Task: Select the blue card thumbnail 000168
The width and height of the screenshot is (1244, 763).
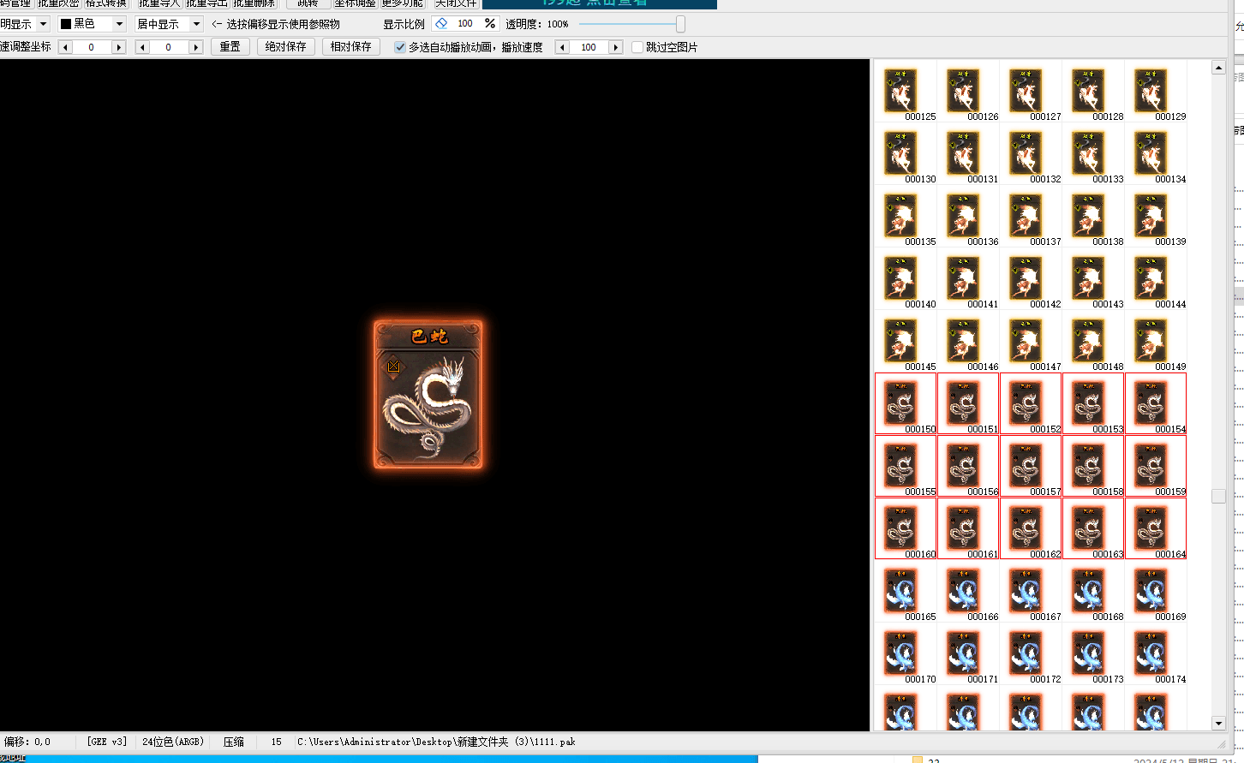Action: [x=1093, y=591]
